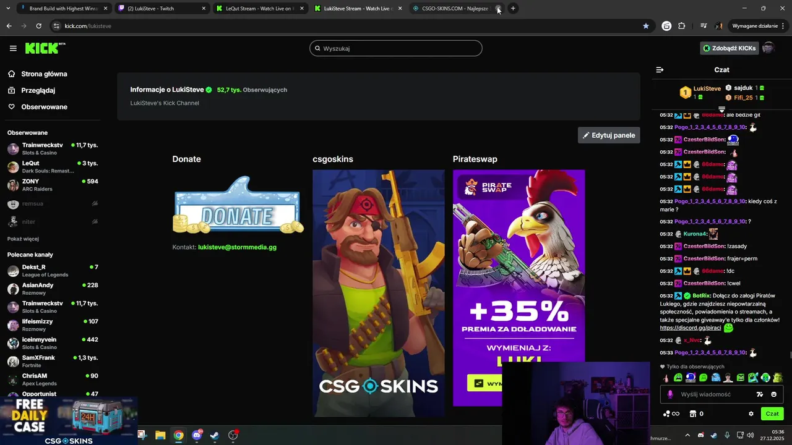Switch to LeQut Stream browser tab
792x445 pixels.
tap(259, 9)
